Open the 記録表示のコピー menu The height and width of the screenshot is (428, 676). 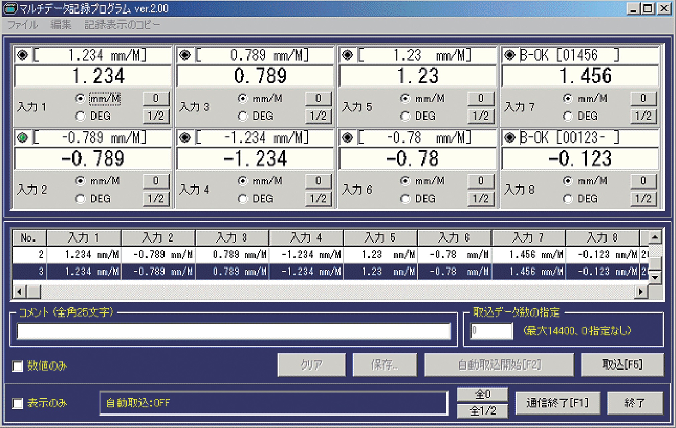[122, 25]
